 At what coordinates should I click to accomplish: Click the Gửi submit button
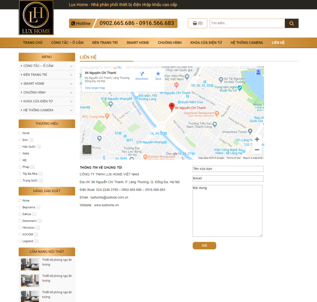[x=204, y=246]
